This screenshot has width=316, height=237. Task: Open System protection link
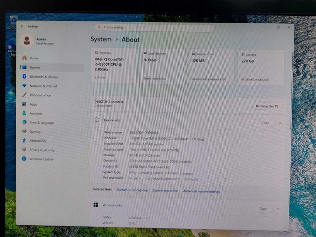pyautogui.click(x=165, y=191)
